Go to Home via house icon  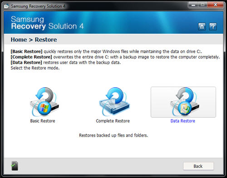[x=202, y=27]
